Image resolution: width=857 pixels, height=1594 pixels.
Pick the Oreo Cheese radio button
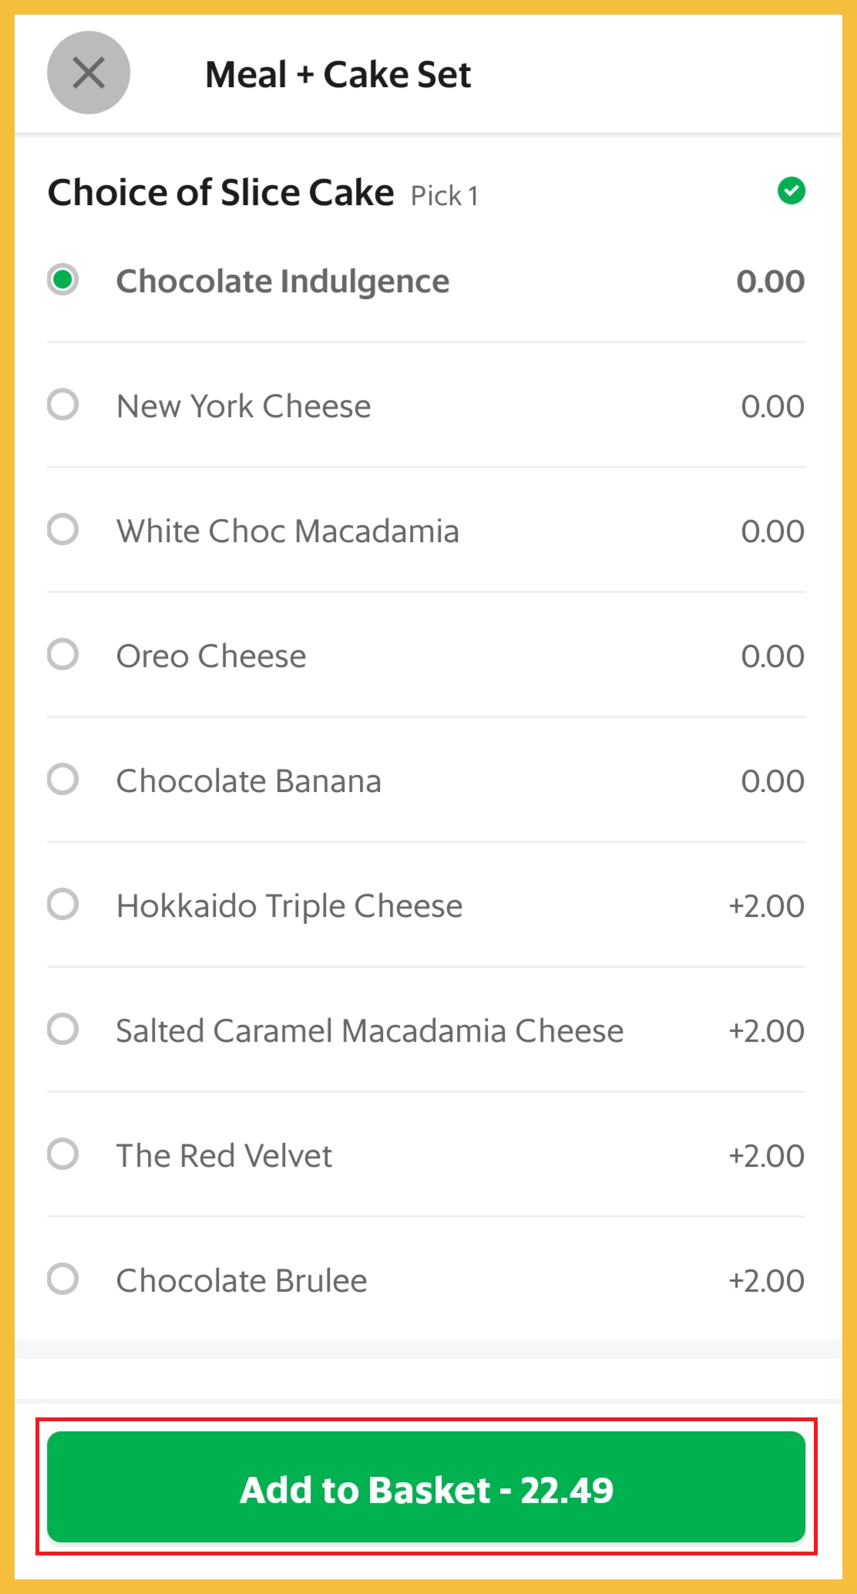63,655
